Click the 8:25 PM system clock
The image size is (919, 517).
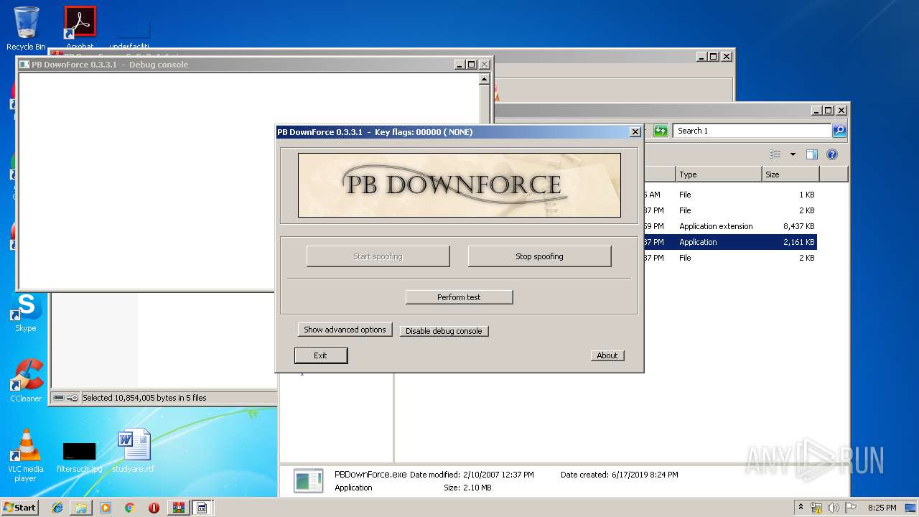[882, 508]
